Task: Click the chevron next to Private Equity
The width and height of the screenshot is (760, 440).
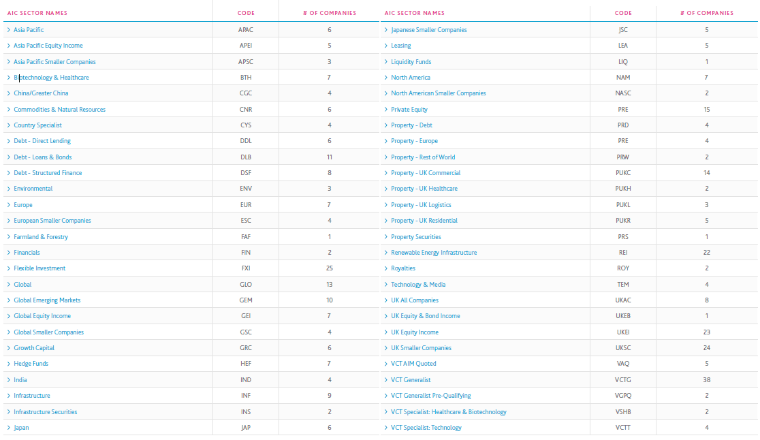Action: 385,110
